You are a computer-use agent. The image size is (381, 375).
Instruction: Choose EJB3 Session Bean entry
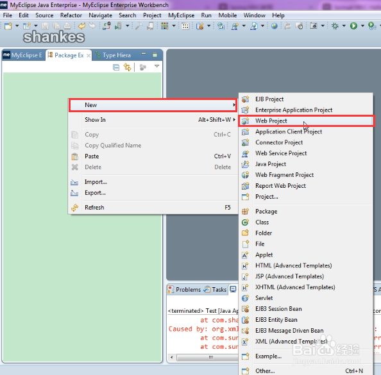click(306, 309)
